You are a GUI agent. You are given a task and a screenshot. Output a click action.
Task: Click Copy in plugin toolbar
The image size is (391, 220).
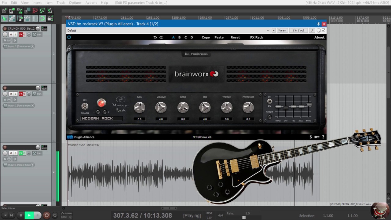[x=206, y=37]
